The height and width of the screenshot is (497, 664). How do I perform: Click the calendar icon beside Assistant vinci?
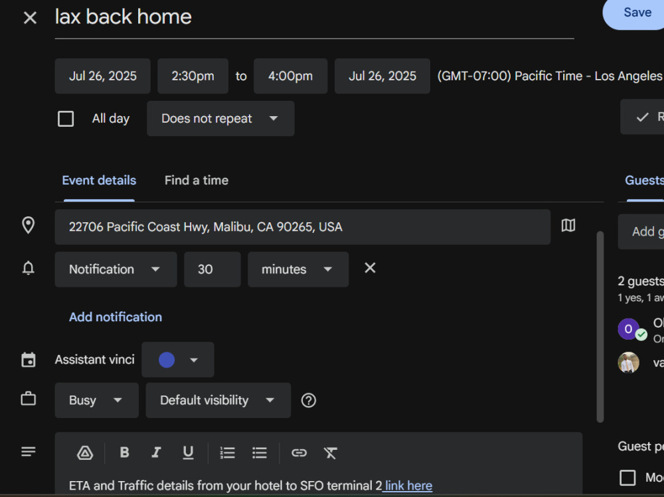coord(29,360)
